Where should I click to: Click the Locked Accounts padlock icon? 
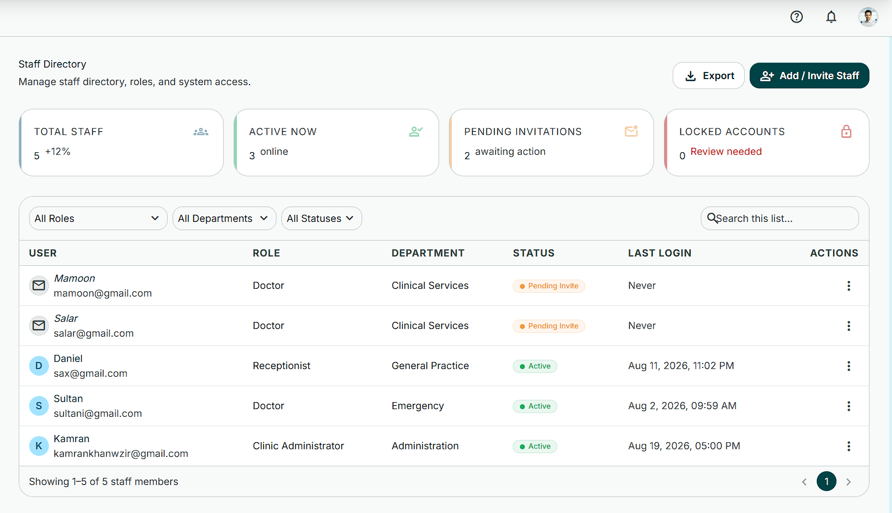click(x=846, y=131)
